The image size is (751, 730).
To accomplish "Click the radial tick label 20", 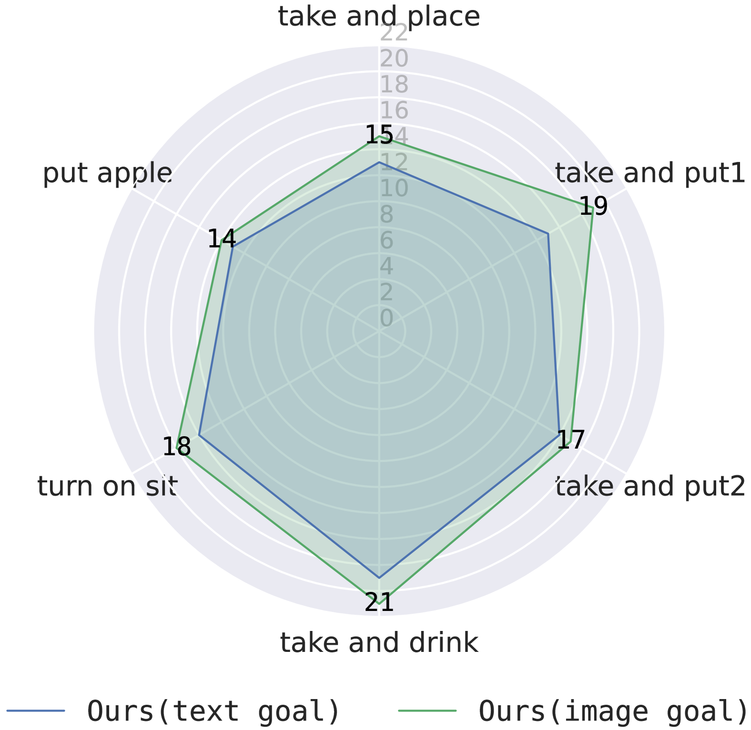I will (x=394, y=59).
